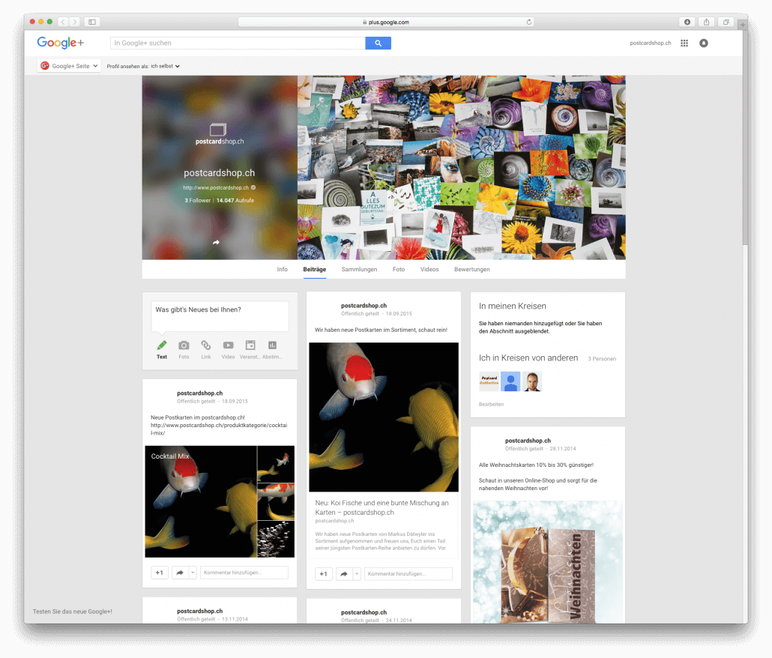This screenshot has height=658, width=772.
Task: Click the '14.047 Aufrufe' view count
Action: coord(235,200)
